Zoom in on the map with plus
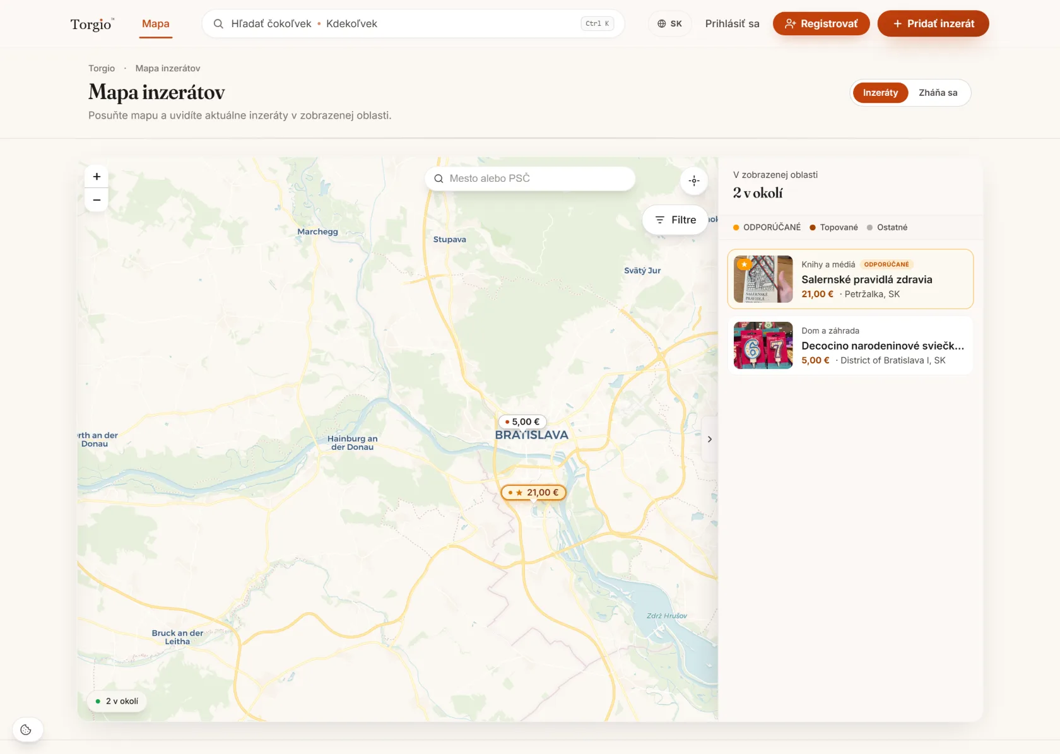This screenshot has width=1060, height=754. point(97,177)
